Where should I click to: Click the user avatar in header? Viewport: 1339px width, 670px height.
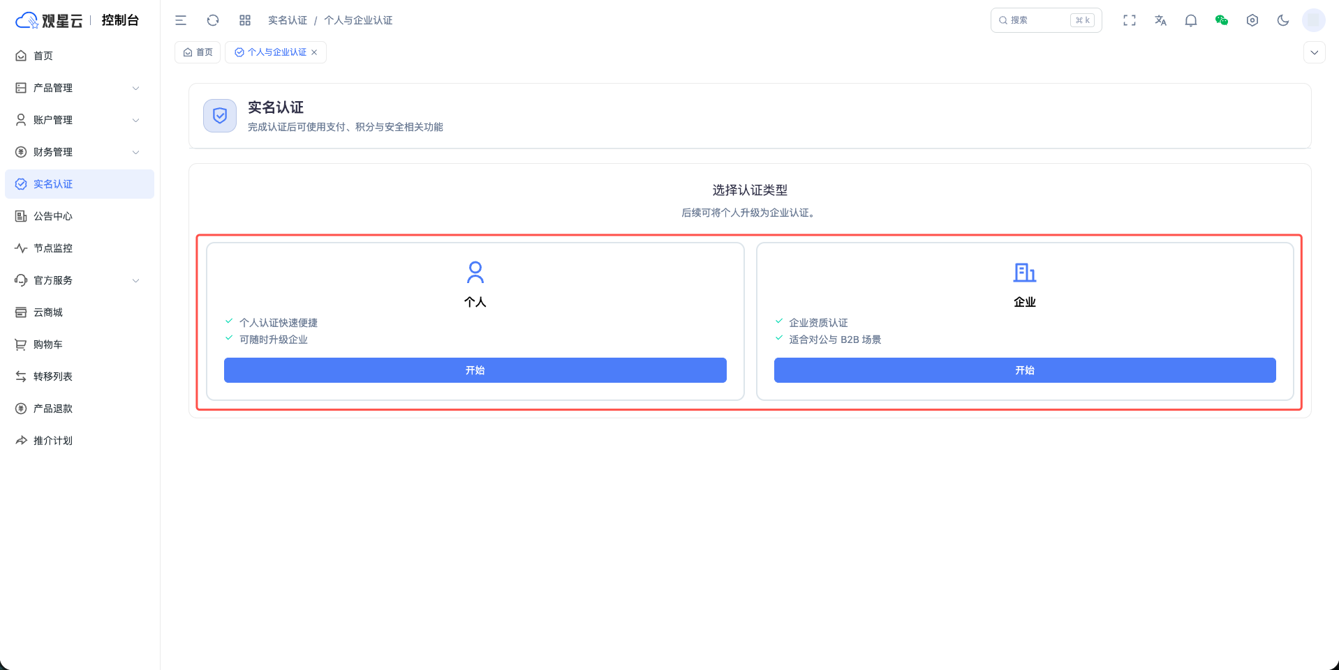1313,20
